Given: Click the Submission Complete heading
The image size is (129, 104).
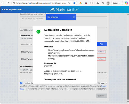Looking at the screenshot, I should 58,30.
